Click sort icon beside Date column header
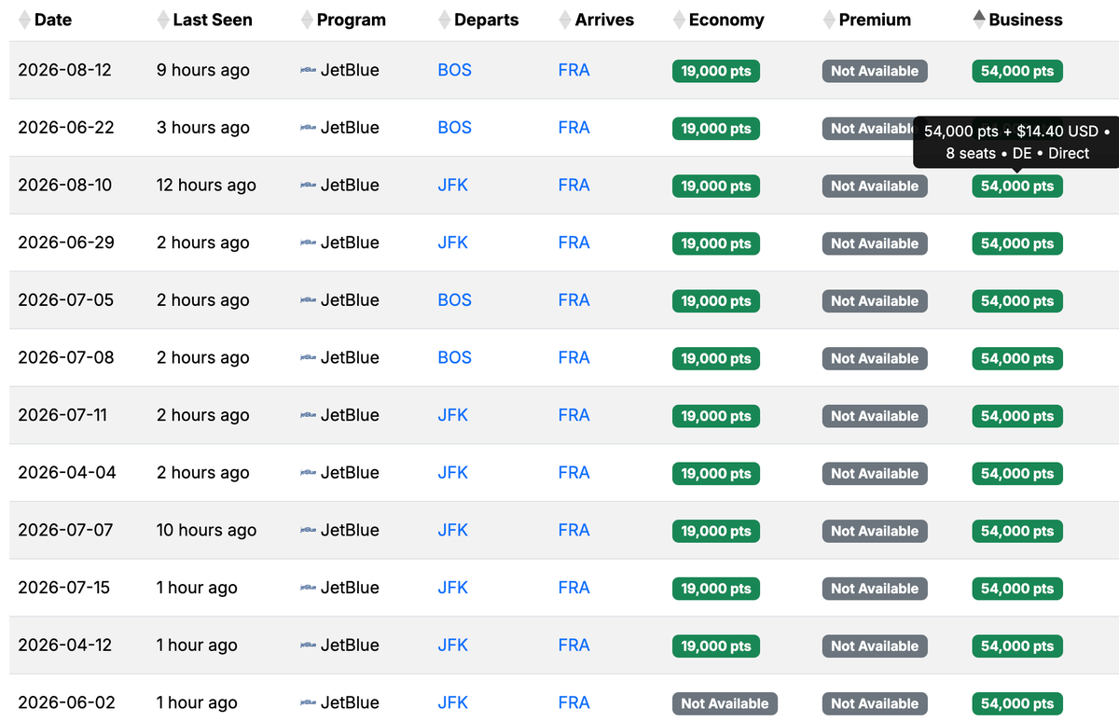1119x722 pixels. 24,20
